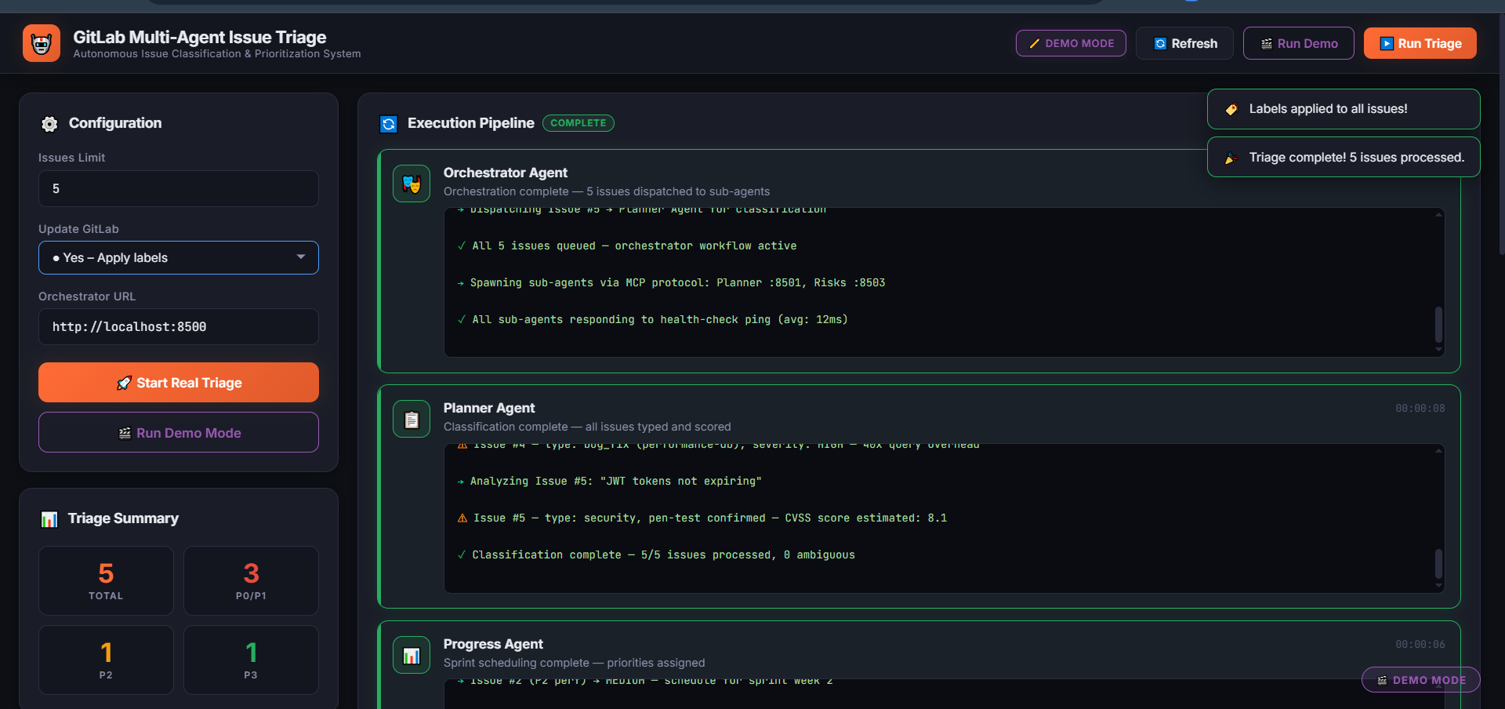1505x709 pixels.
Task: Click log line 'All 5 issues queued'
Action: (x=627, y=246)
